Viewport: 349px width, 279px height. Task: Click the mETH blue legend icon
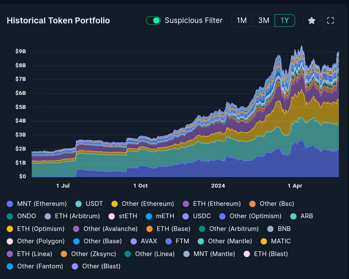(x=149, y=216)
